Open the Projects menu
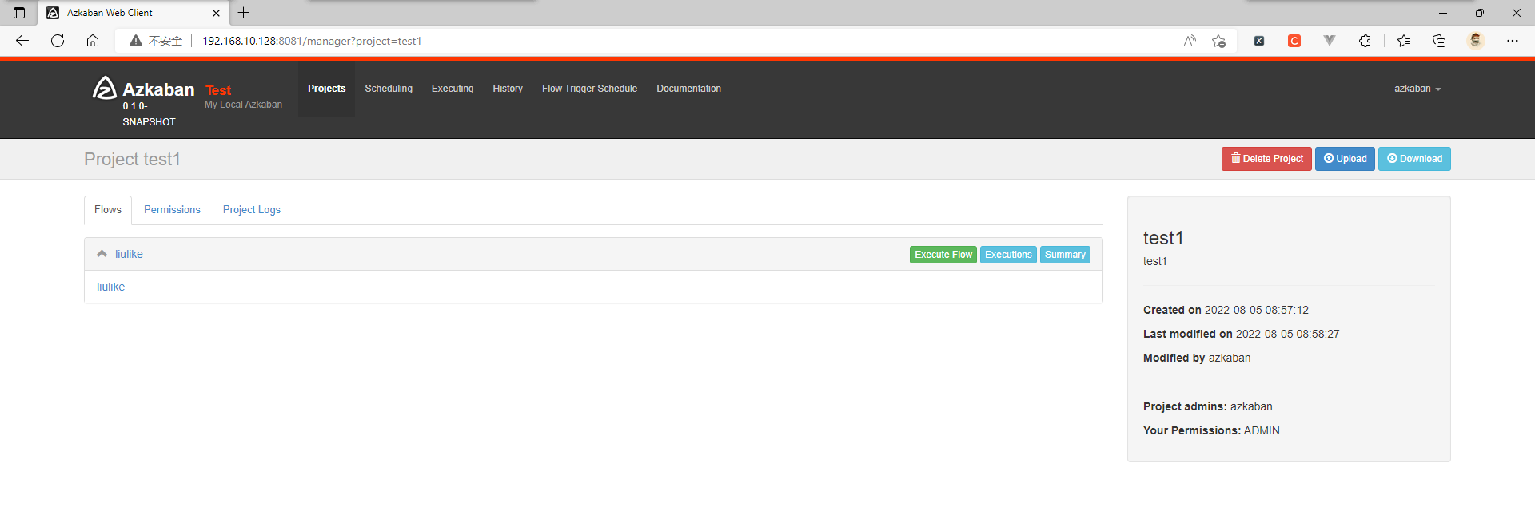 pyautogui.click(x=326, y=89)
